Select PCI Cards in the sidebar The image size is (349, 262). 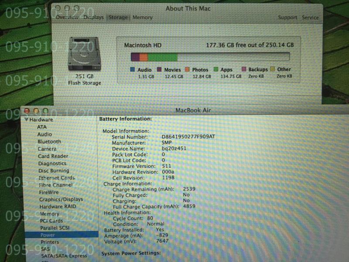coord(51,221)
